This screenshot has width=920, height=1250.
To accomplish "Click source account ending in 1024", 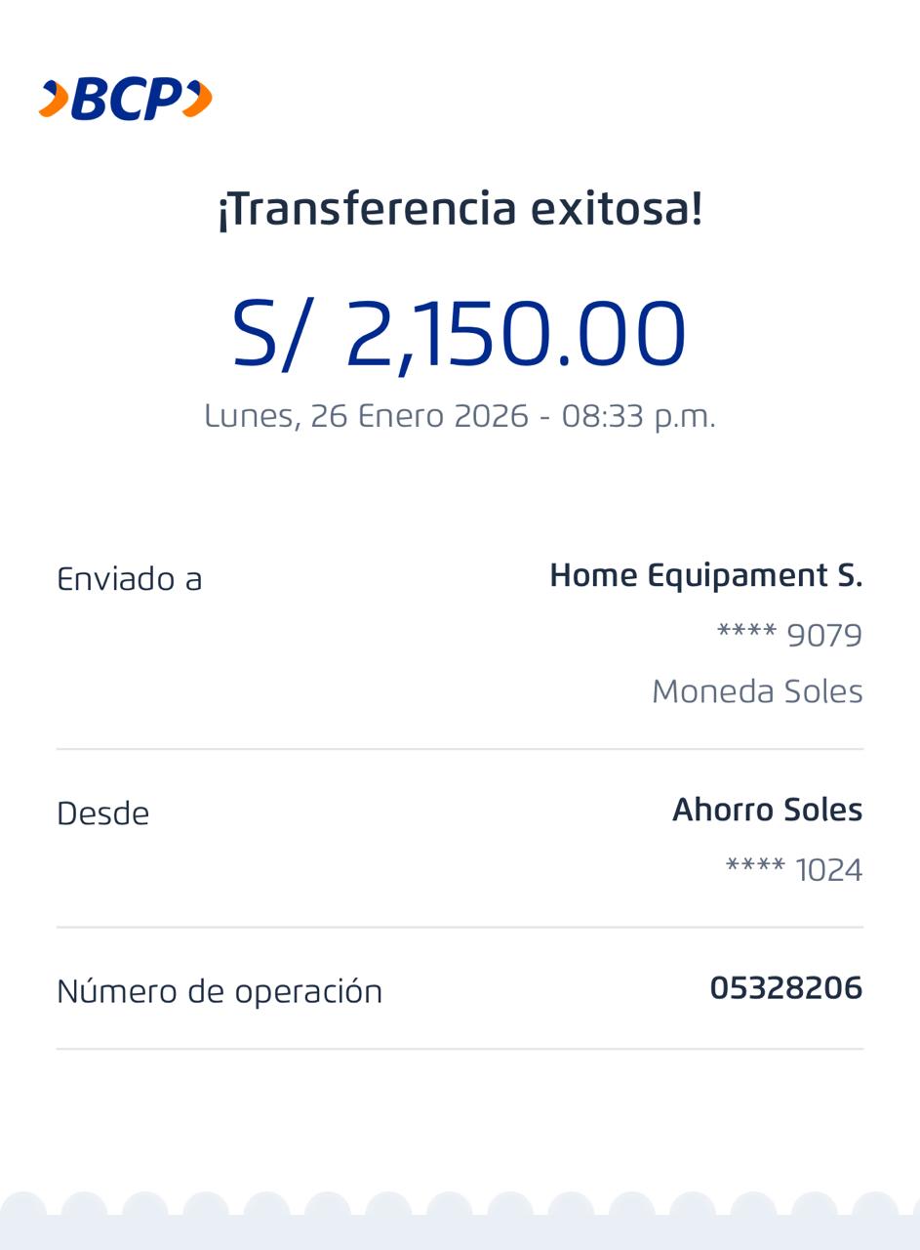I will pyautogui.click(x=794, y=869).
